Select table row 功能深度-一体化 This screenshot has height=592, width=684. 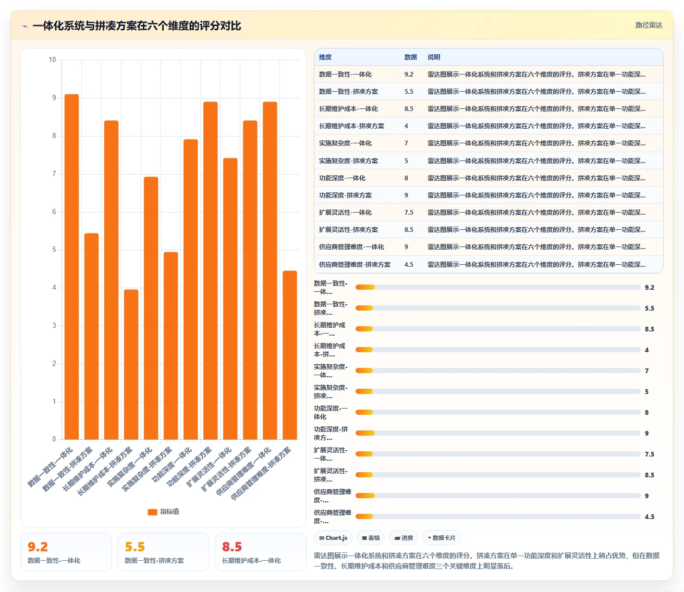(488, 178)
